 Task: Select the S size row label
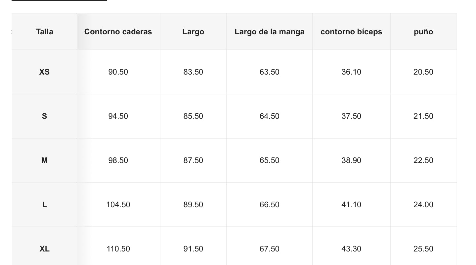[44, 116]
